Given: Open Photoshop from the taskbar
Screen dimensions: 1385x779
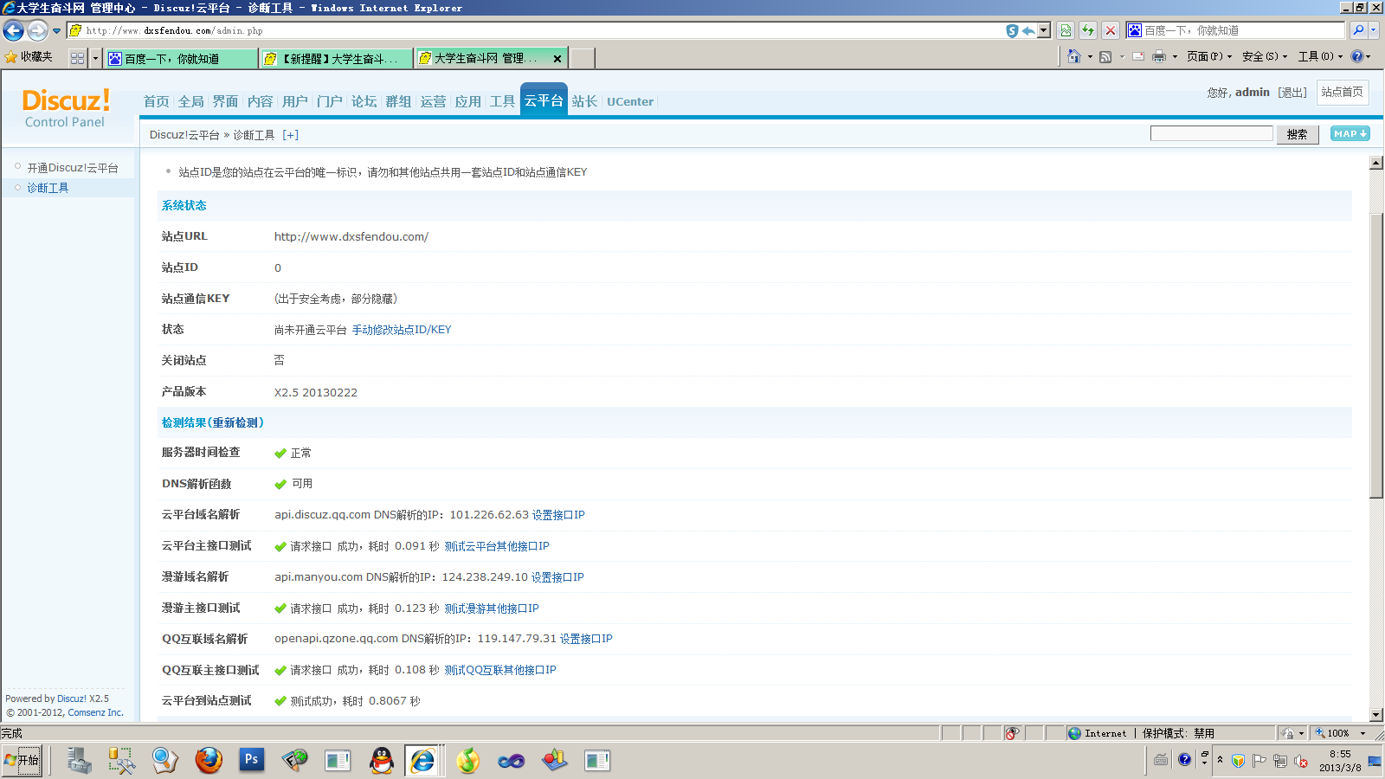Looking at the screenshot, I should [x=251, y=760].
